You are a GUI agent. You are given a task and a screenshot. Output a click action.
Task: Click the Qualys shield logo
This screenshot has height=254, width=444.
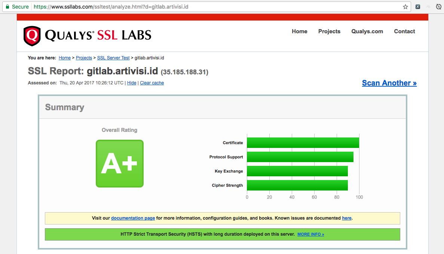pos(32,36)
